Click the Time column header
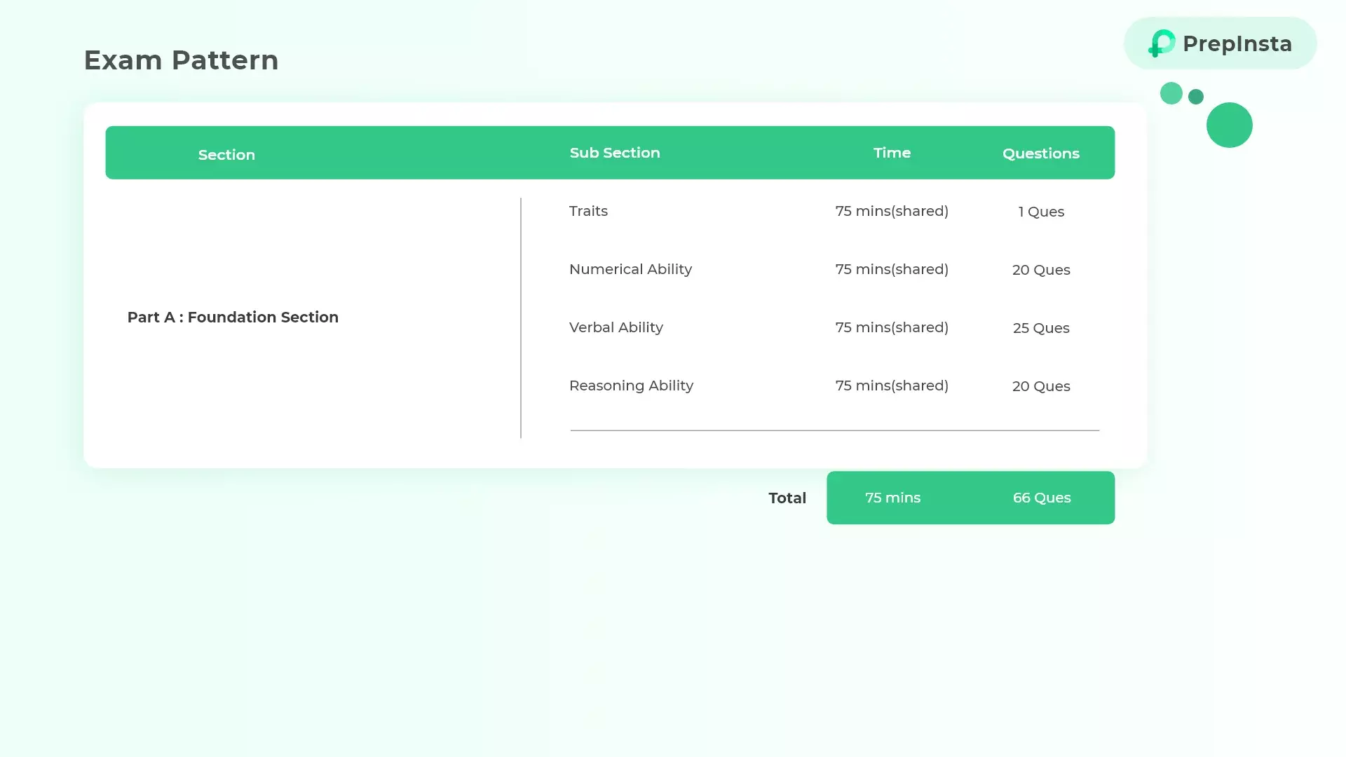1346x757 pixels. (x=892, y=153)
